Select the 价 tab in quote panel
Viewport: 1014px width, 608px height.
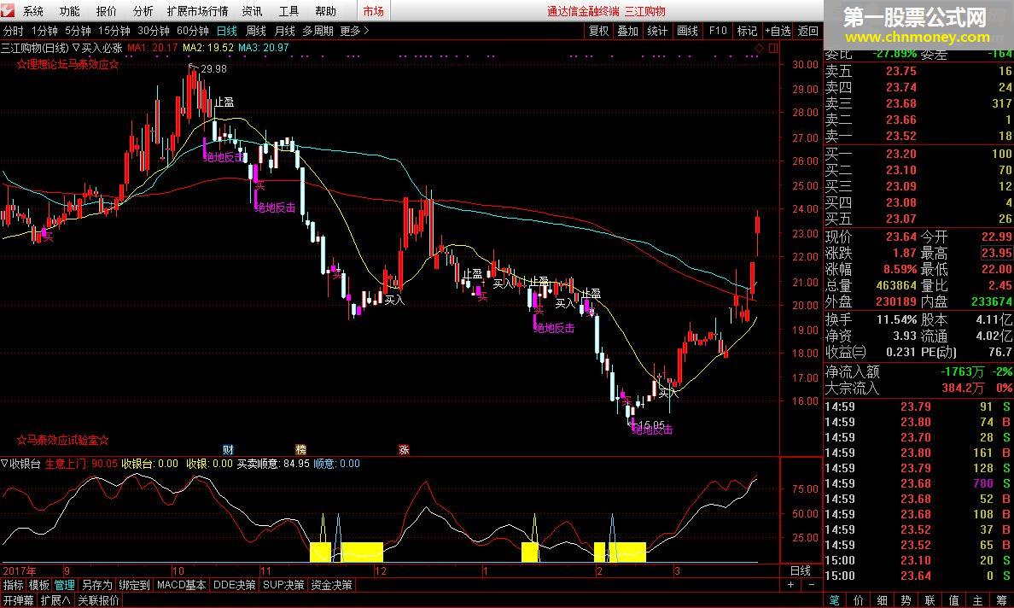point(858,600)
